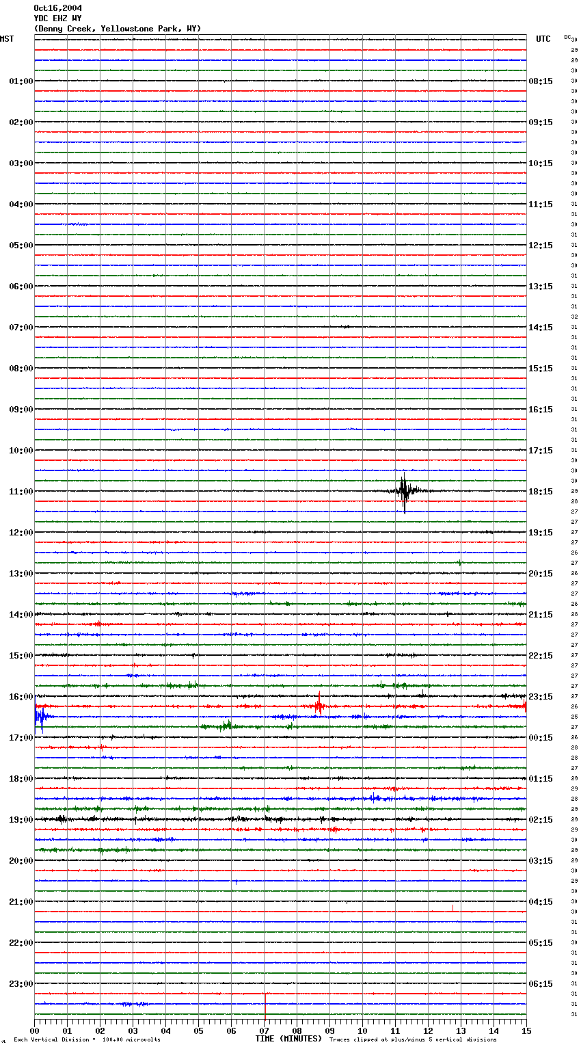The image size is (581, 1049).
Task: Click the 03:15 UTC label
Action: point(541,861)
